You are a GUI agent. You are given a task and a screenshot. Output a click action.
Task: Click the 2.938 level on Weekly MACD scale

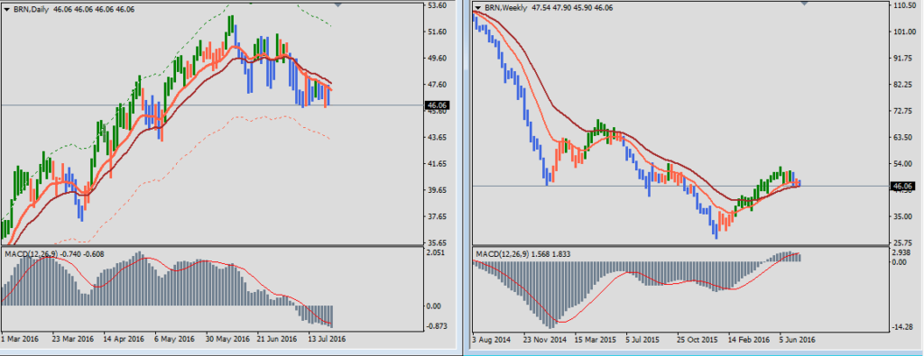point(902,252)
